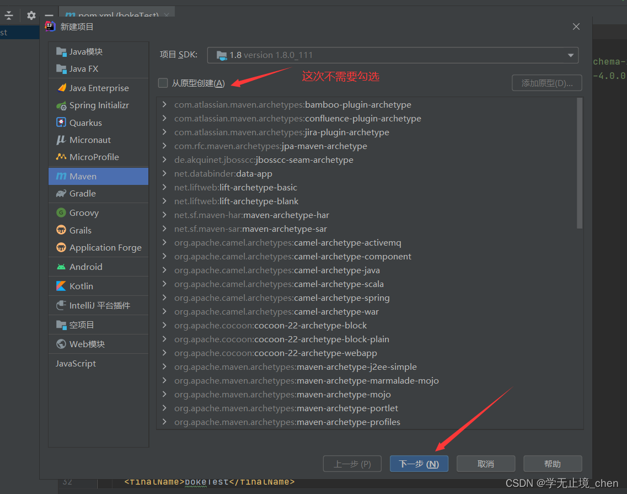Select the Gradle elephant icon
Screen dimensions: 627x494
(x=61, y=193)
